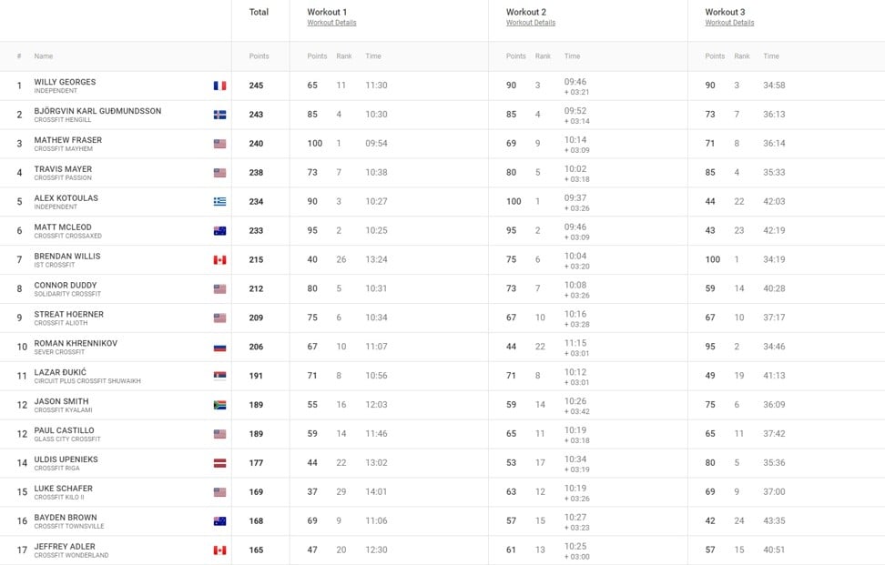
Task: Select the Workout 1 column heading
Action: click(x=327, y=12)
